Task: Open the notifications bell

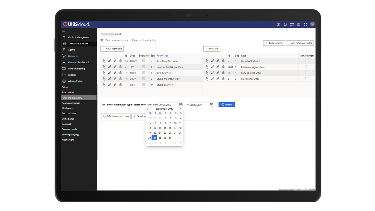Action: (285, 25)
